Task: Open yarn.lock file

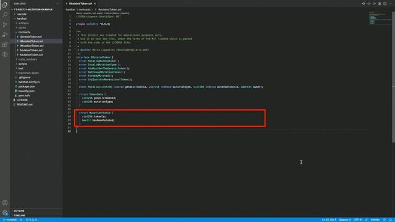Action: pyautogui.click(x=24, y=96)
